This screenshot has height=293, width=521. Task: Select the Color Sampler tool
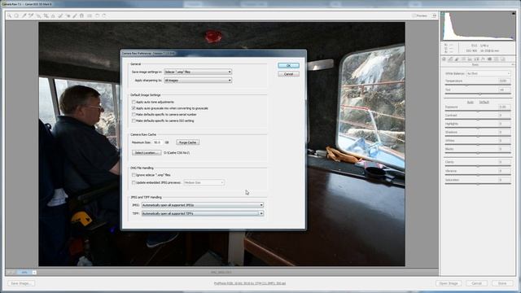pos(31,15)
